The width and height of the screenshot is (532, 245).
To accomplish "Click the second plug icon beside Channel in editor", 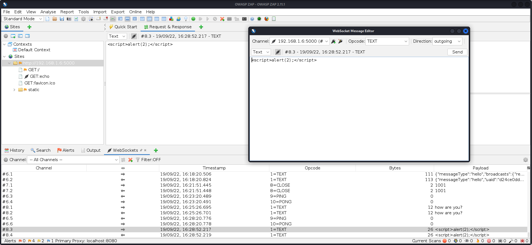I will tap(340, 41).
